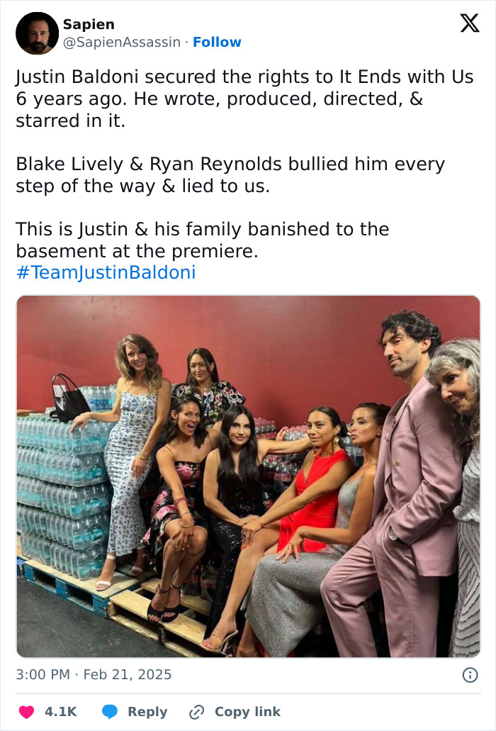Image resolution: width=496 pixels, height=731 pixels.
Task: Open Sapien's display name
Action: coord(88,23)
